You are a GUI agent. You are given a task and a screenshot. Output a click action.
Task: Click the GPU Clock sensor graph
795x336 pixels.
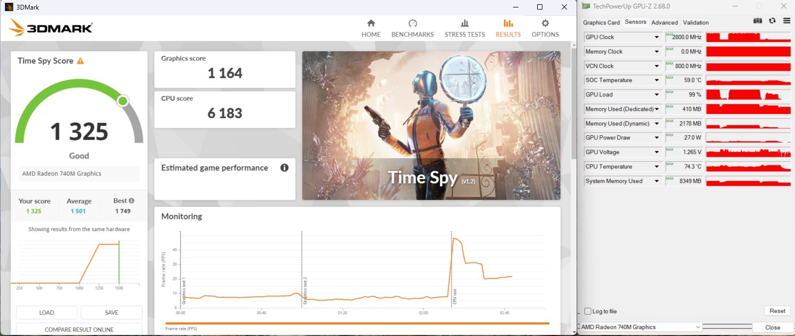[x=748, y=37]
